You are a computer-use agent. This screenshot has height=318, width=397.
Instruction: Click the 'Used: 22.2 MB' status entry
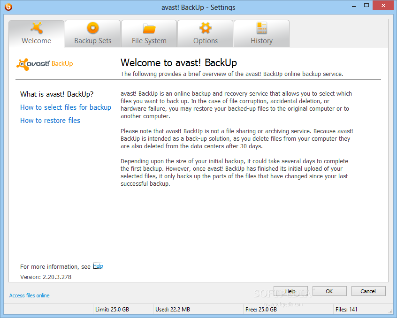(173, 310)
